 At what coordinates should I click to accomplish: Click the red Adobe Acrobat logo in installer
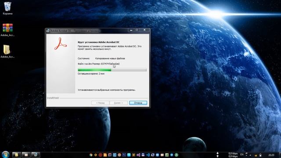tap(61, 44)
